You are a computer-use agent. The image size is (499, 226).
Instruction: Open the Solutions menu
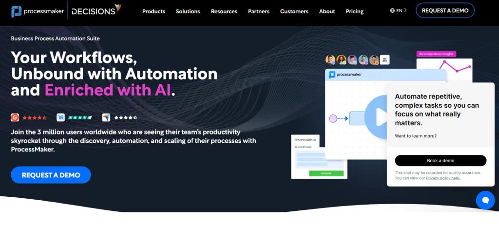[x=188, y=12]
